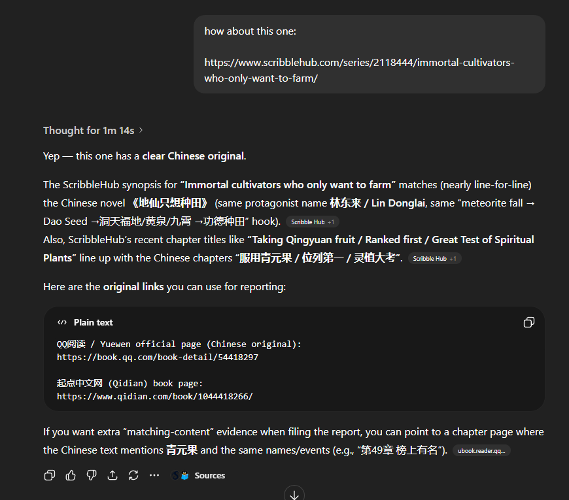This screenshot has height=500, width=569.
Task: Click the user message bubble
Action: coord(369,54)
